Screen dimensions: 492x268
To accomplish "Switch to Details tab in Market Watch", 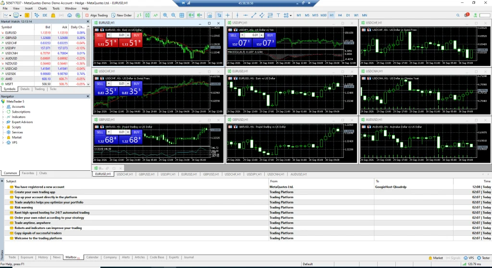I will [25, 89].
